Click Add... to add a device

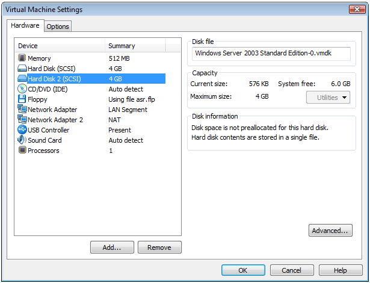pyautogui.click(x=112, y=247)
